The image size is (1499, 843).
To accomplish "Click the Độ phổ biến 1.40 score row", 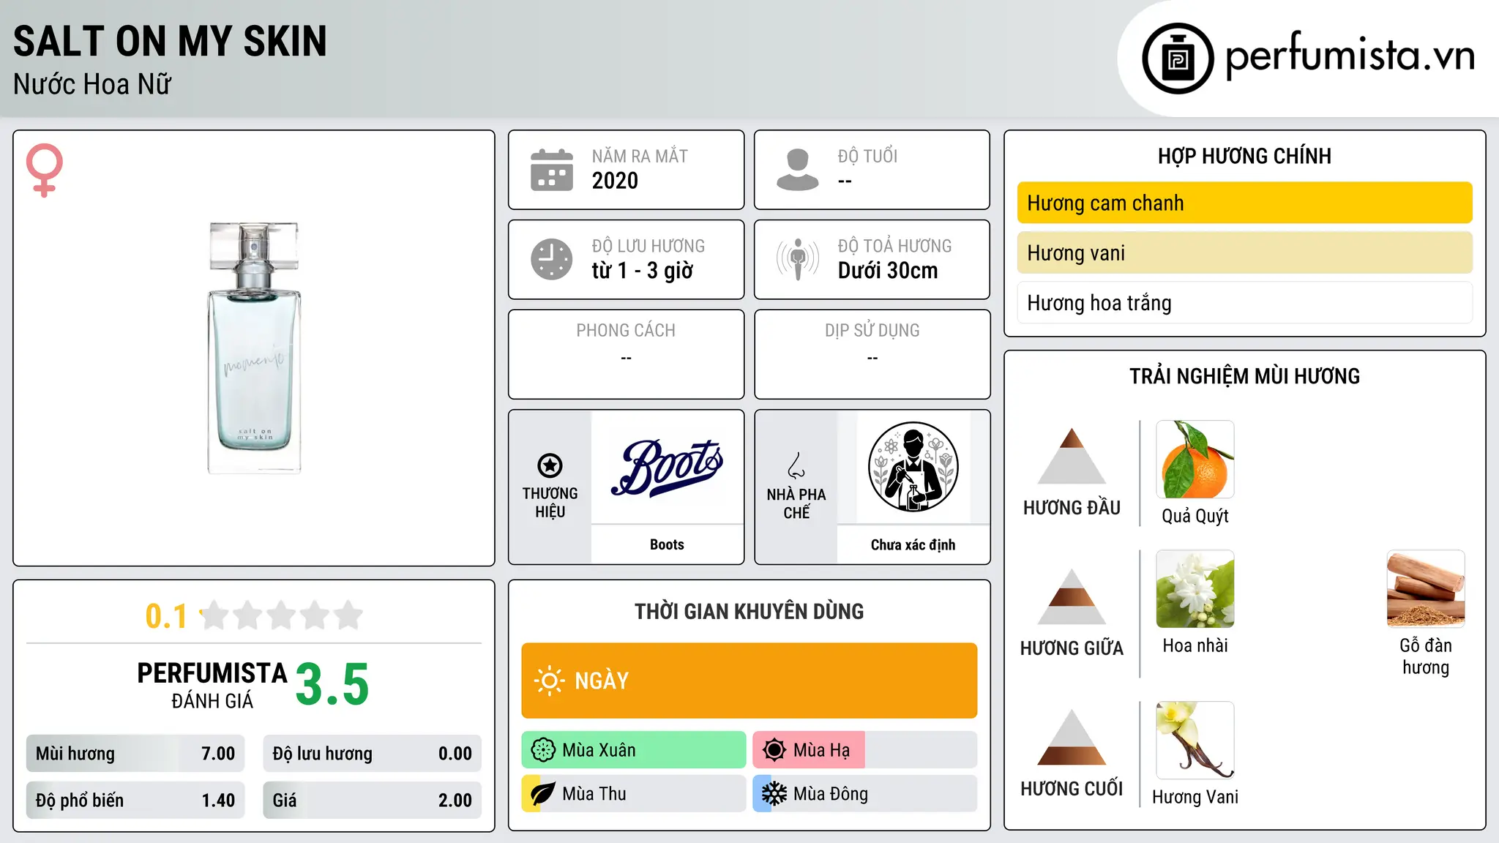I will click(x=135, y=800).
